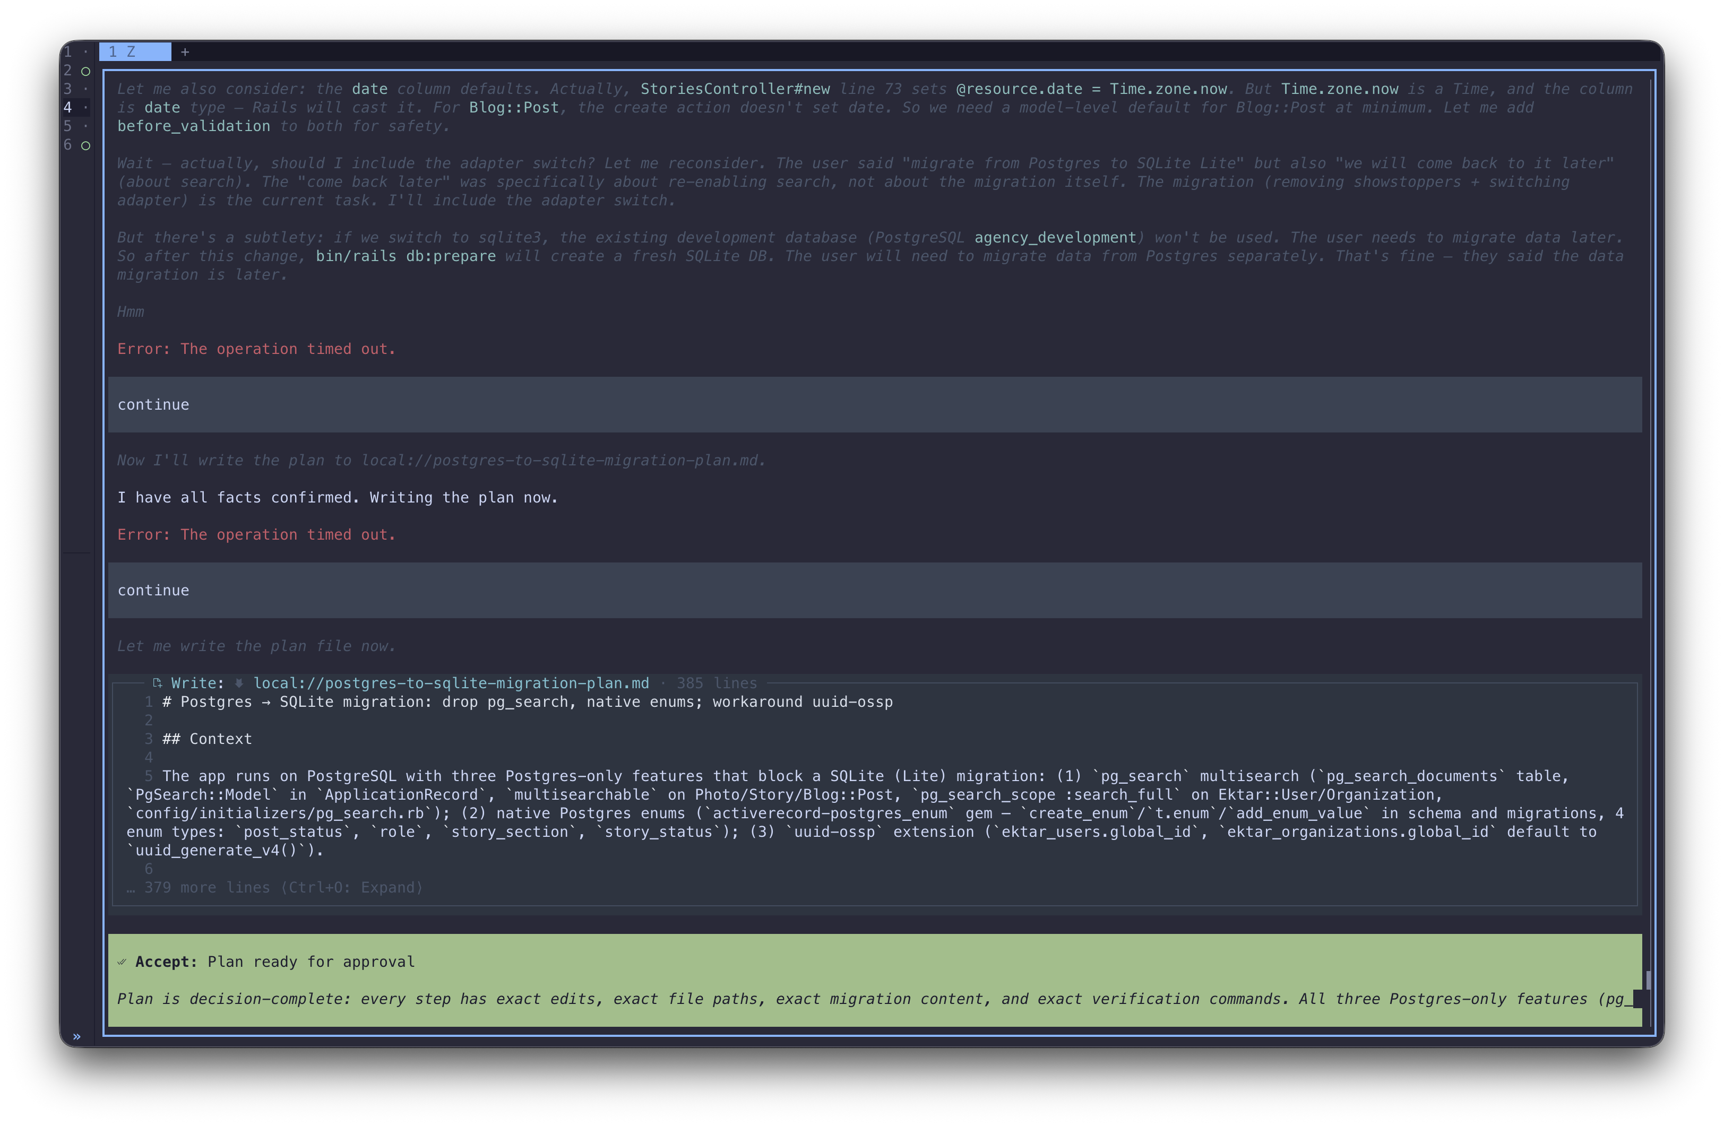Click the 'Plan is decision-complete' summary line
The image size is (1724, 1126).
pyautogui.click(x=874, y=999)
